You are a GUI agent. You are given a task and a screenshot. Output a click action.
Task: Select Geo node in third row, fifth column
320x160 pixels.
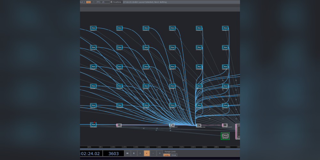coord(199,67)
